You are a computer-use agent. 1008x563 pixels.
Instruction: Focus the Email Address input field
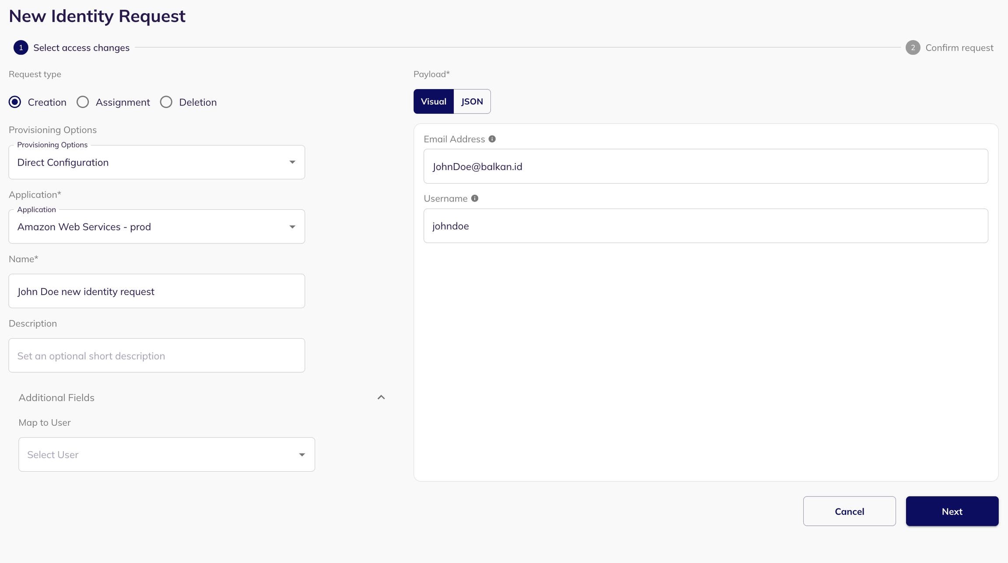(x=705, y=166)
